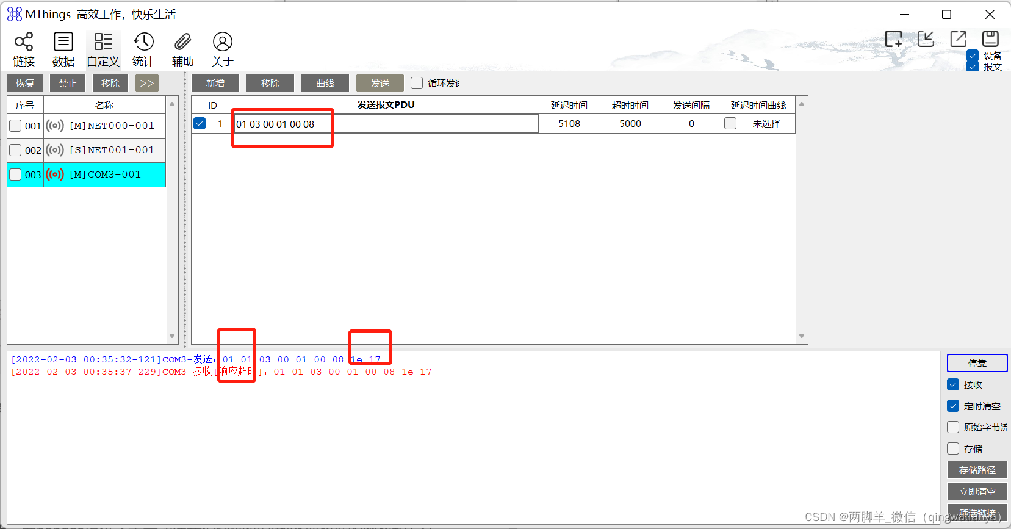The image size is (1011, 529).
Task: Click the 曲线 button
Action: 325,83
